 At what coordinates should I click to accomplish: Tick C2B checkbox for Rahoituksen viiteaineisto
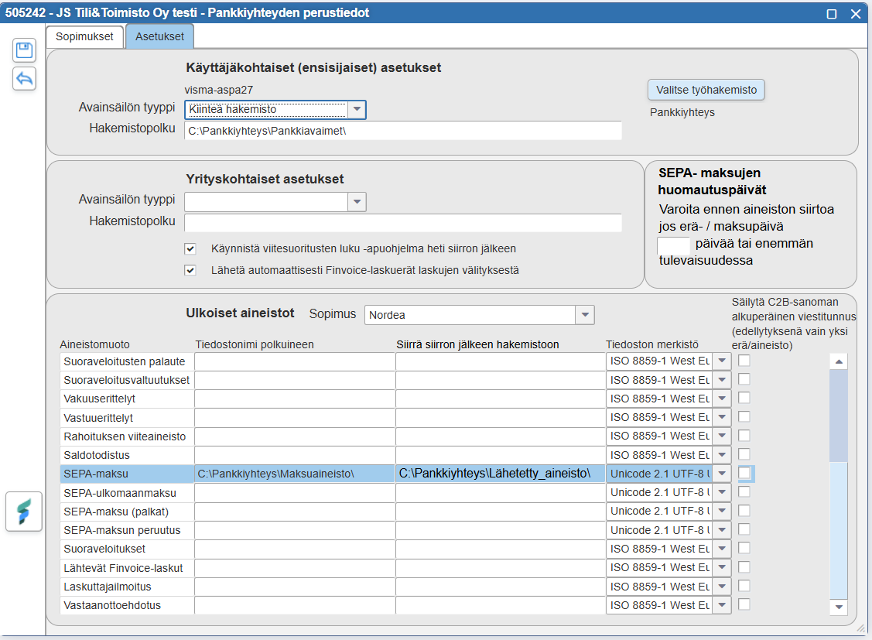pyautogui.click(x=744, y=436)
